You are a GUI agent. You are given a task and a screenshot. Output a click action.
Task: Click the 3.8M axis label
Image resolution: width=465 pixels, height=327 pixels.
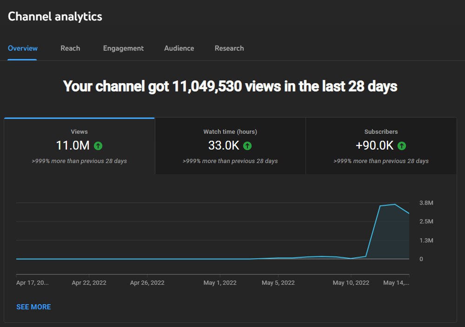tap(426, 203)
